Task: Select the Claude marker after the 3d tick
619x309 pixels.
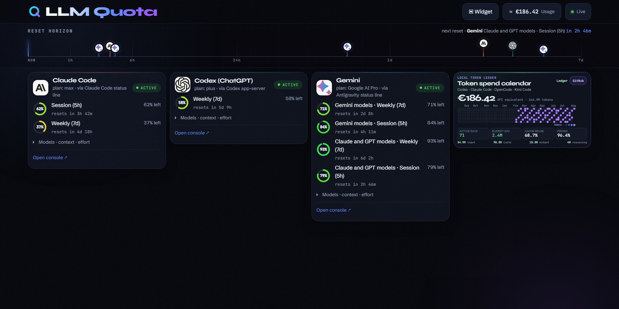Action: pos(484,43)
